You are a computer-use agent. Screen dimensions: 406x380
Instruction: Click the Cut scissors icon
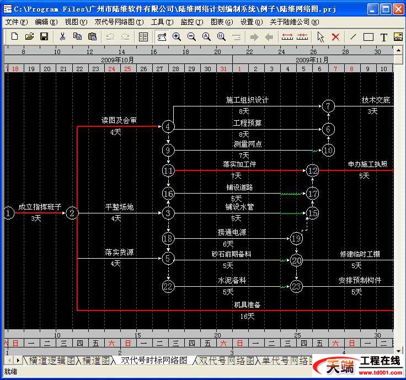[x=62, y=36]
